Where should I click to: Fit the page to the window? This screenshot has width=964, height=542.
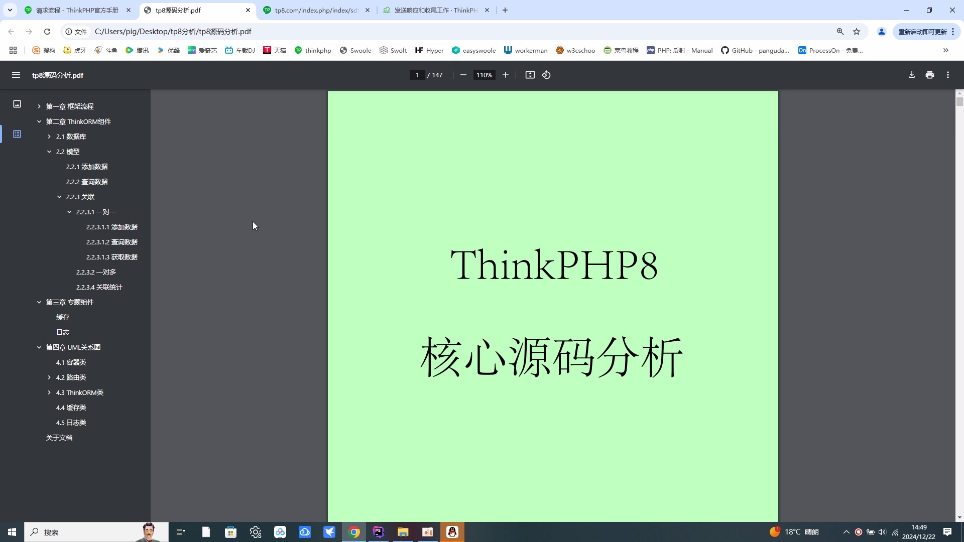tap(530, 75)
